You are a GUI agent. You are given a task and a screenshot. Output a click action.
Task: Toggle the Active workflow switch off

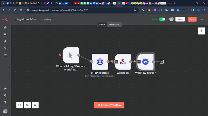[x=162, y=19]
